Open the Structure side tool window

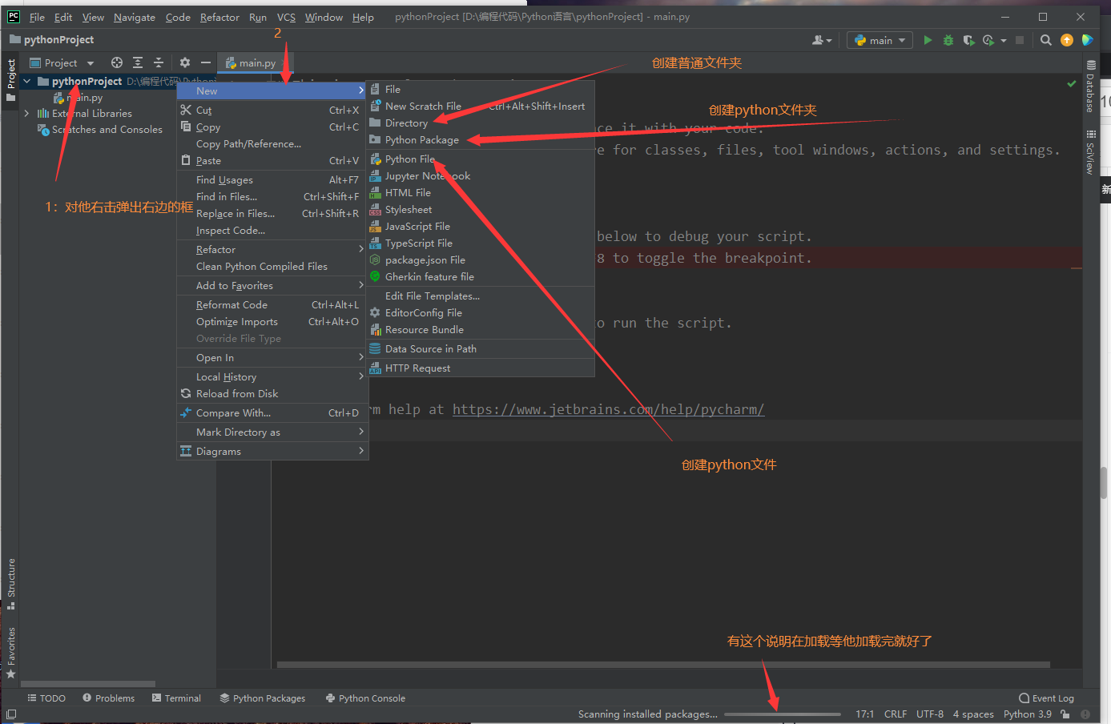coord(11,583)
